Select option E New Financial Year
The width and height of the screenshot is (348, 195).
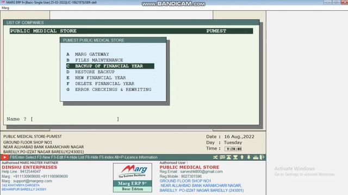pos(110,77)
